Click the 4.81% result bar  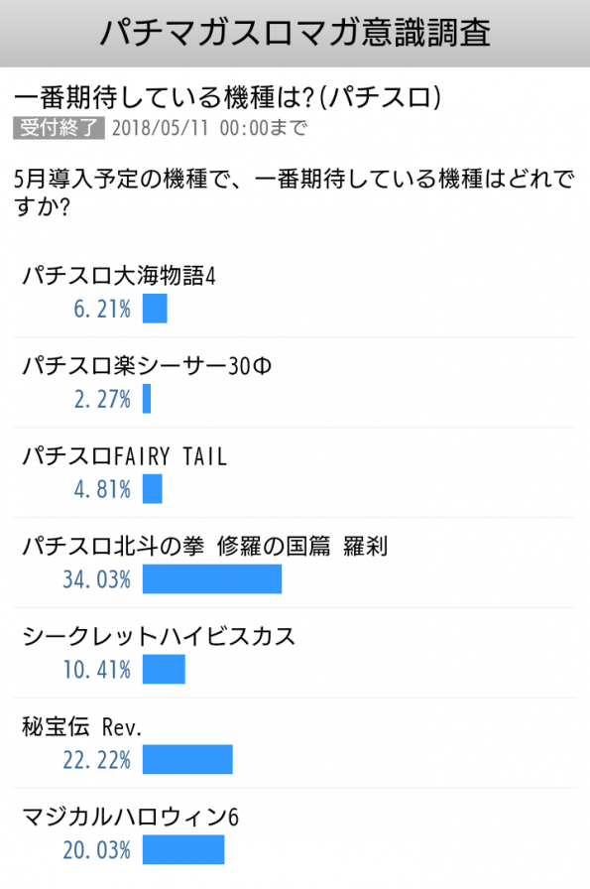(153, 489)
